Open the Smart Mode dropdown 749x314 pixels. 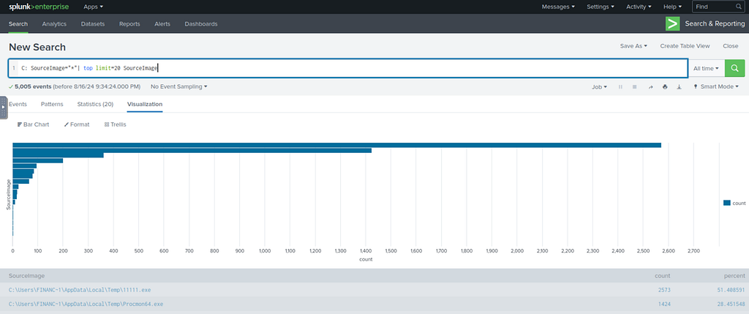click(715, 87)
